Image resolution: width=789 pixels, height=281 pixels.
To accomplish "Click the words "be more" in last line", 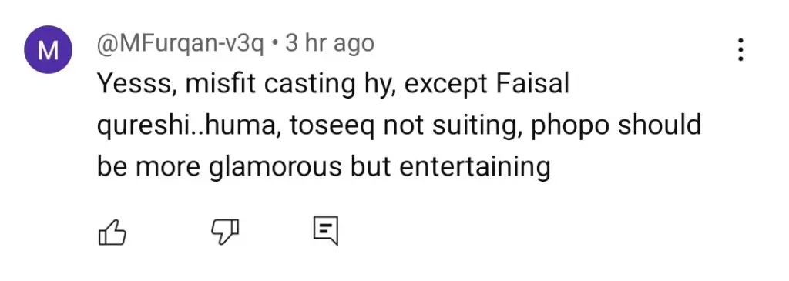I will point(147,166).
